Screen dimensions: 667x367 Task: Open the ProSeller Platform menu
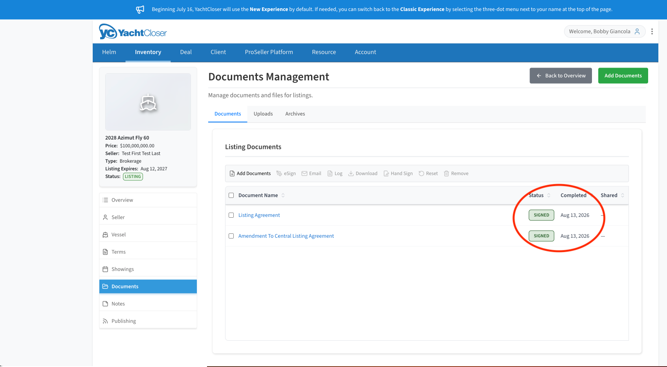tap(269, 52)
